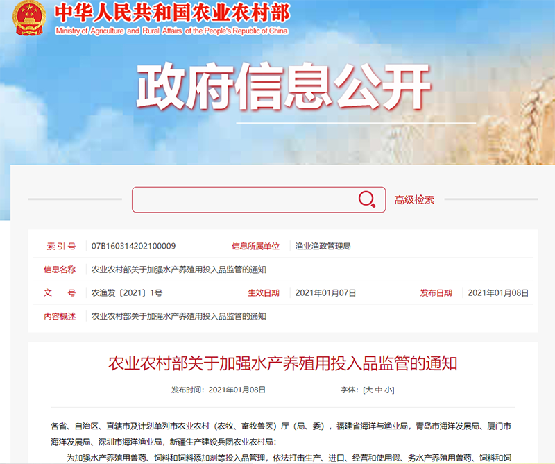Set font size to 小
The height and width of the screenshot is (464, 555).
[x=388, y=390]
